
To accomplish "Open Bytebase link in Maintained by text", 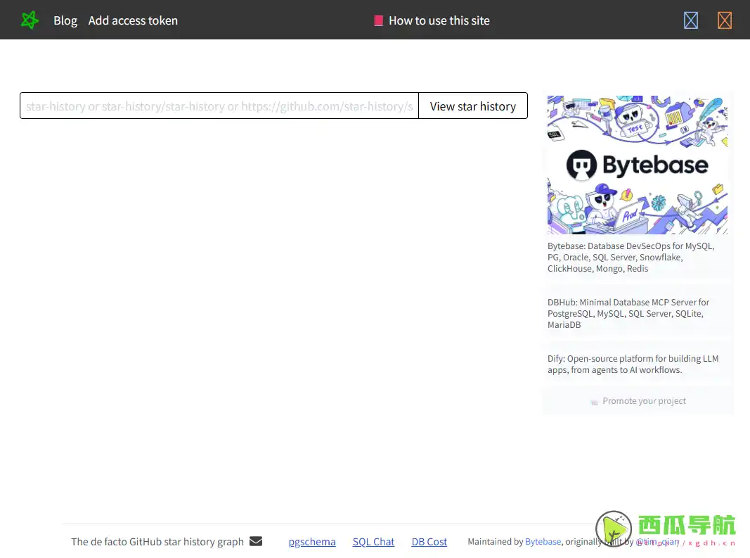I will tap(543, 542).
